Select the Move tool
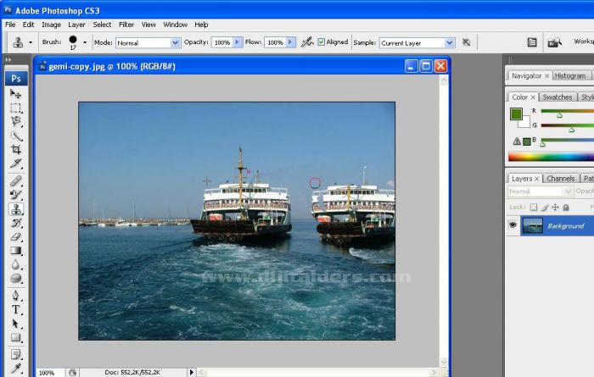The width and height of the screenshot is (594, 377). 16,94
